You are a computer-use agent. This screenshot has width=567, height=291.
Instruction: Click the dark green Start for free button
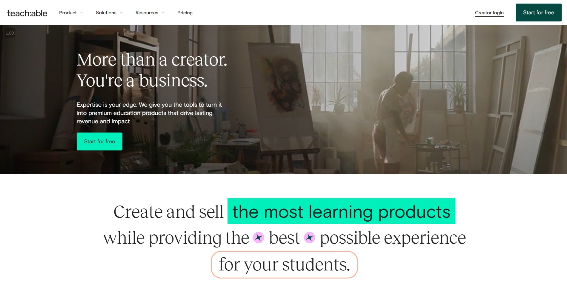538,13
